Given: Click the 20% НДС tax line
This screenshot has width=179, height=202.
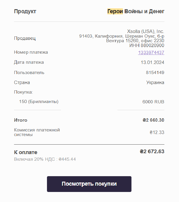Looking at the screenshot, I should (x=45, y=159).
